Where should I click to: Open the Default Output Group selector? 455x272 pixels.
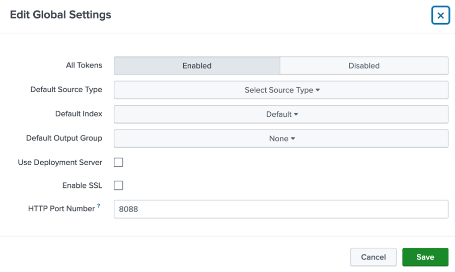pos(280,139)
